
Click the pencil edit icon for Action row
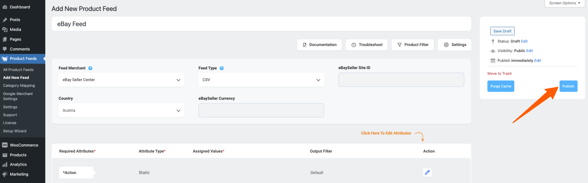tap(427, 172)
